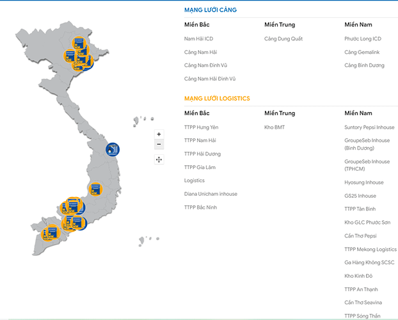Open TTPP Tân Bình link
398x320 pixels.
(360, 209)
